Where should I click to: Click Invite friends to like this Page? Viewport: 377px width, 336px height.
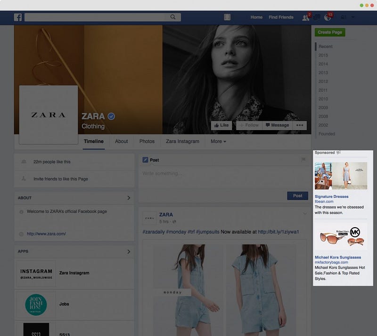click(x=61, y=179)
